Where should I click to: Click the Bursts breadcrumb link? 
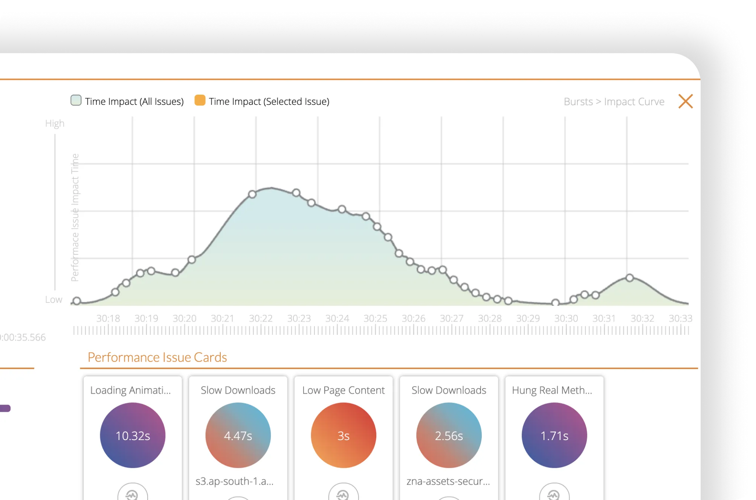click(x=578, y=102)
